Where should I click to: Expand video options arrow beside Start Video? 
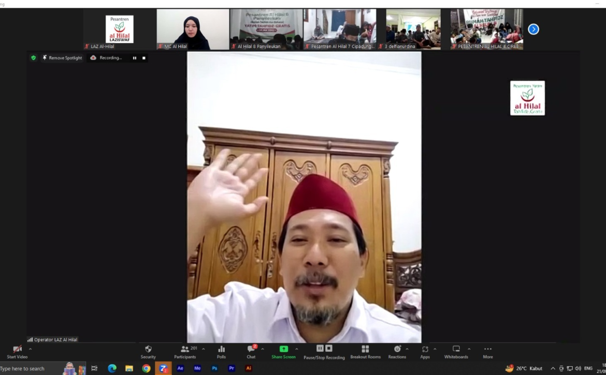click(30, 349)
